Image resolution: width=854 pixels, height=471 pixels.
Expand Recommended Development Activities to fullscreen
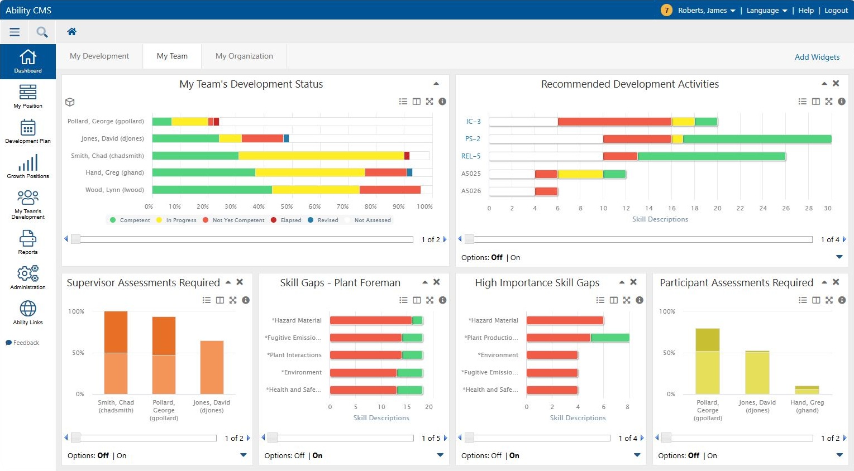[829, 102]
